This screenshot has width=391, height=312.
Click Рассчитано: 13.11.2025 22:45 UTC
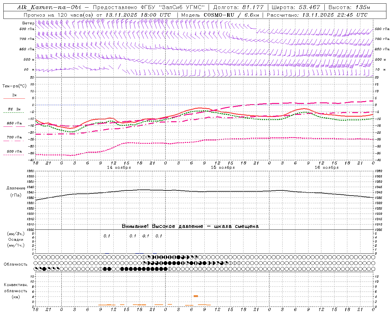(317, 15)
